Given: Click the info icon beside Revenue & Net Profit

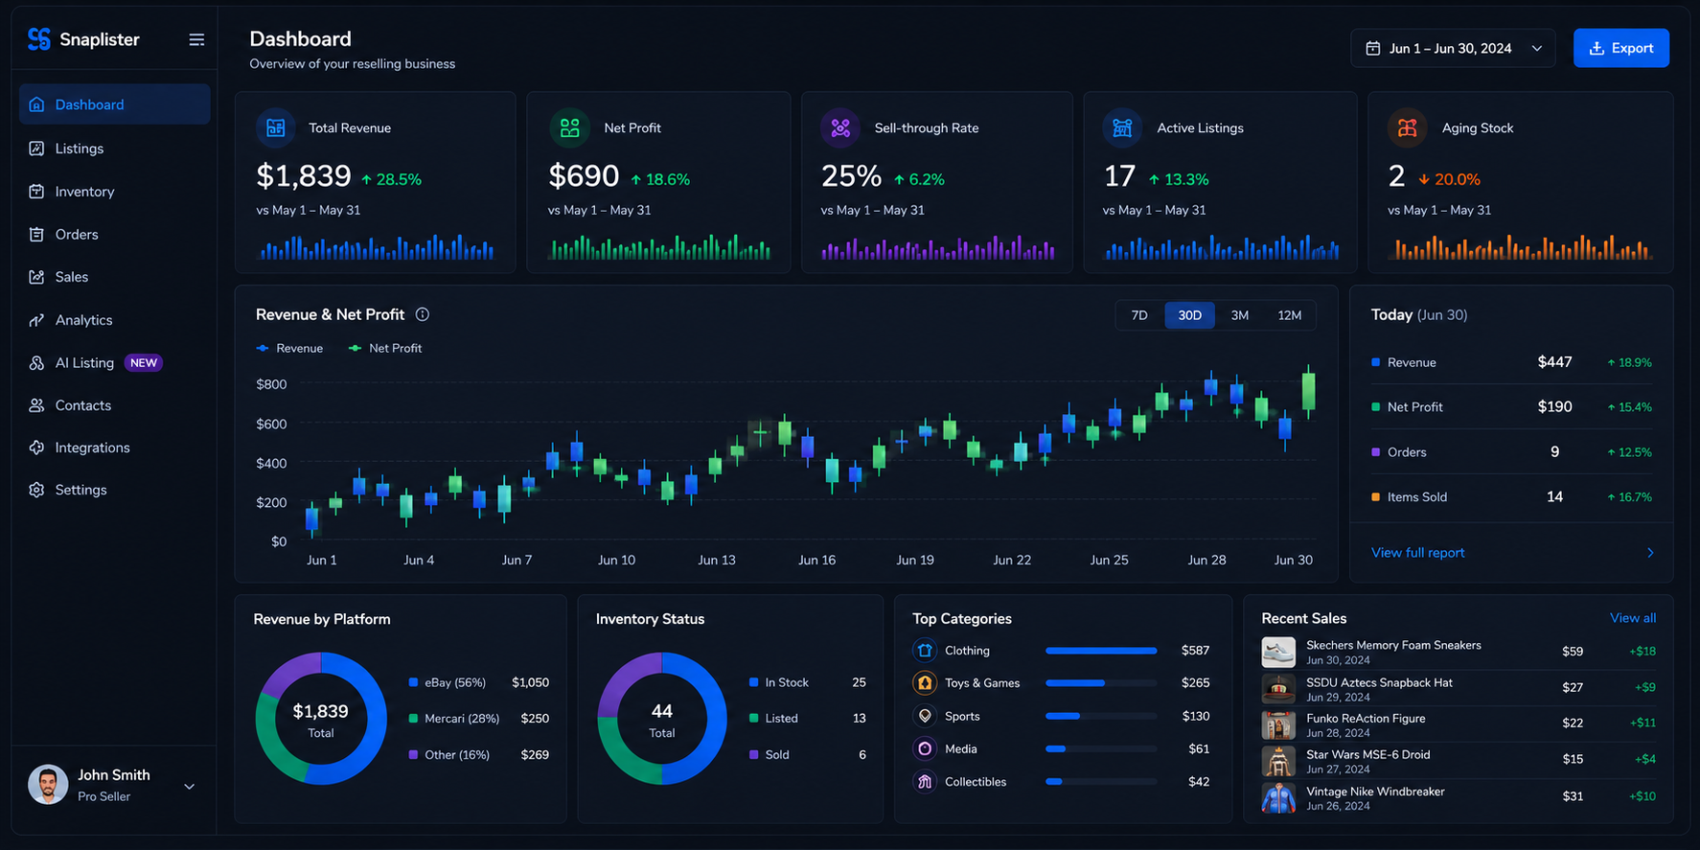Looking at the screenshot, I should 423,314.
